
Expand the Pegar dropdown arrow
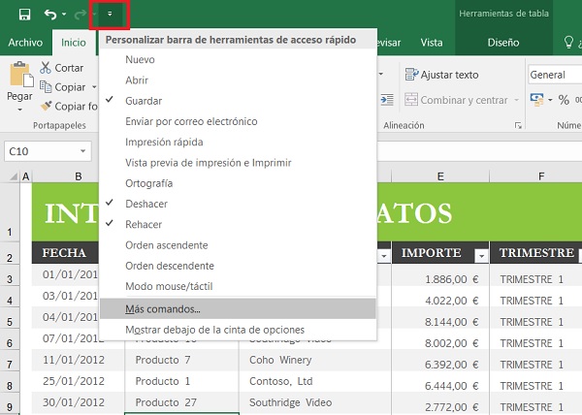pyautogui.click(x=19, y=110)
